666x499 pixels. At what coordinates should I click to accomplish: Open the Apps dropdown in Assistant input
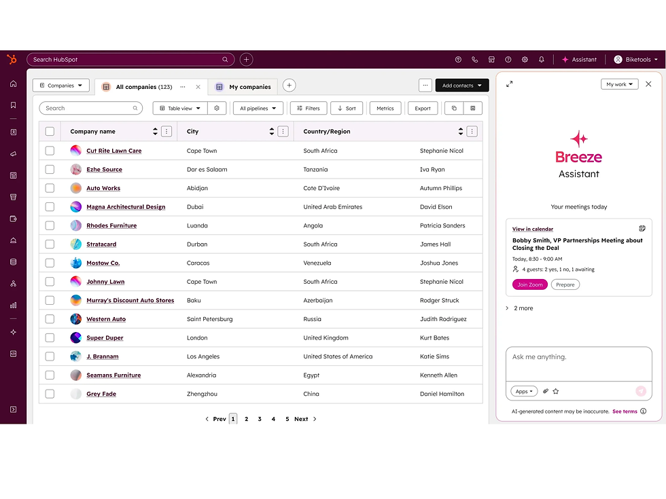click(x=524, y=391)
